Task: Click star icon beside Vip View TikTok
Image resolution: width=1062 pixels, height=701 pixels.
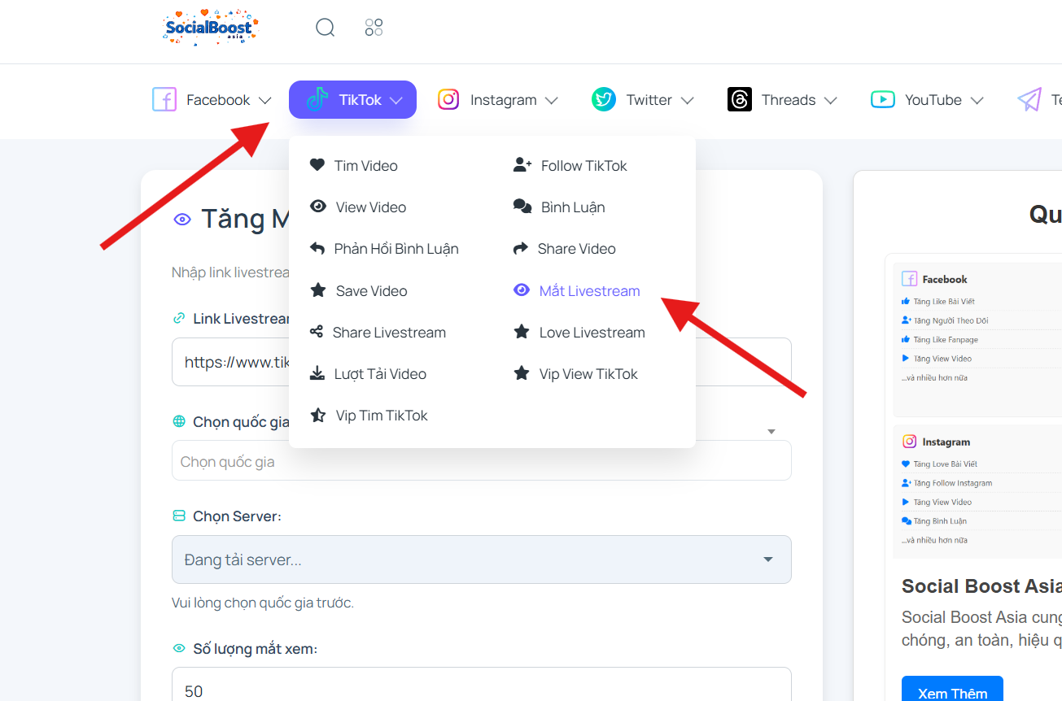Action: pos(522,373)
